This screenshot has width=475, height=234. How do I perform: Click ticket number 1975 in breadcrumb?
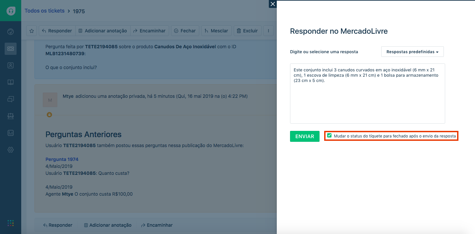coord(79,11)
